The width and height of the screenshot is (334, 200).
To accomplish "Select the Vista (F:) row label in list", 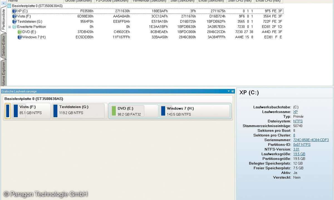I will pos(24,16).
